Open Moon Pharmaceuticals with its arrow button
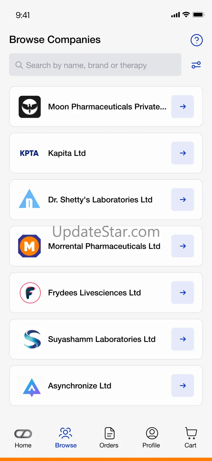This screenshot has height=461, width=212. click(x=183, y=107)
